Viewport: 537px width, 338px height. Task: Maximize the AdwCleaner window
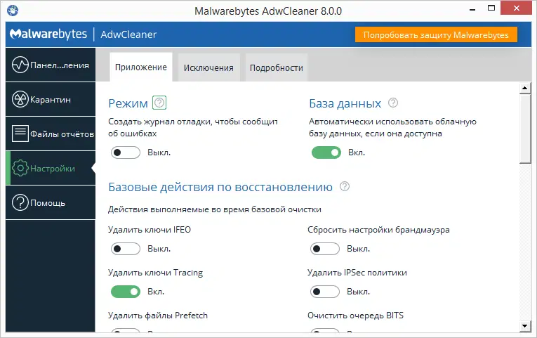pyautogui.click(x=491, y=8)
